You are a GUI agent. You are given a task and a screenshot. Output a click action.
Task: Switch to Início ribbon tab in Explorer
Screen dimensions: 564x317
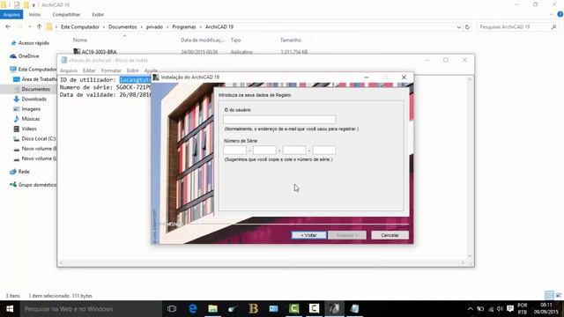(34, 15)
